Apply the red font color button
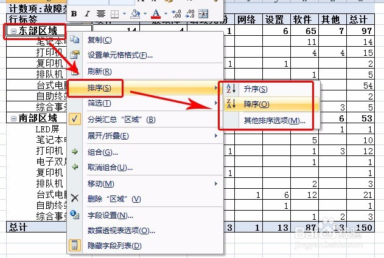This screenshot has height=258, width=384. point(156,14)
